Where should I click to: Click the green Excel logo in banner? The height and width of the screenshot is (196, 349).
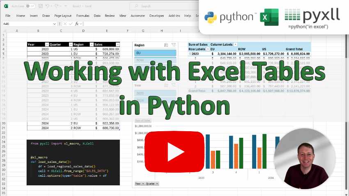[x=269, y=17]
